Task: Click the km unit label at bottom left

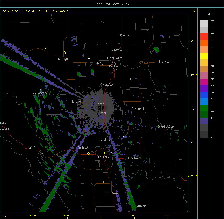Action: click(4, 216)
